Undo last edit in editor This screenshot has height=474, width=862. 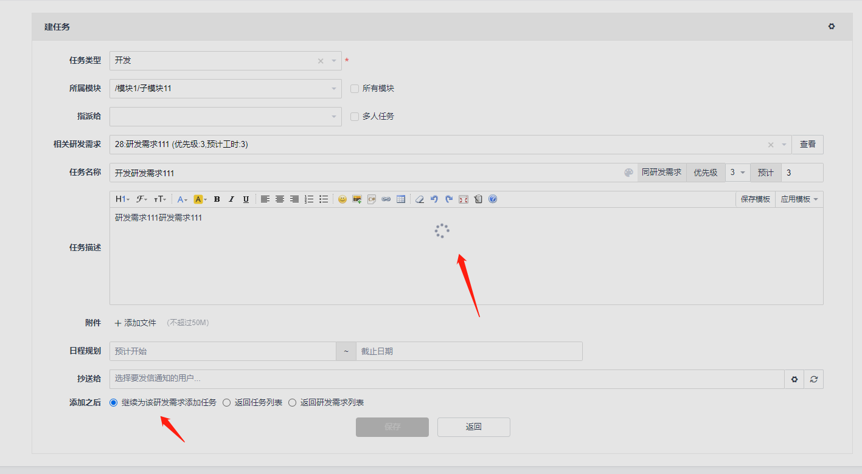(434, 199)
